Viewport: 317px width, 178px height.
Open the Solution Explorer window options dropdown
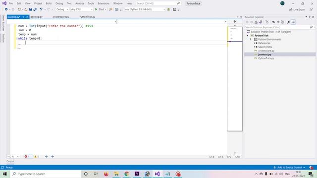tap(306, 17)
